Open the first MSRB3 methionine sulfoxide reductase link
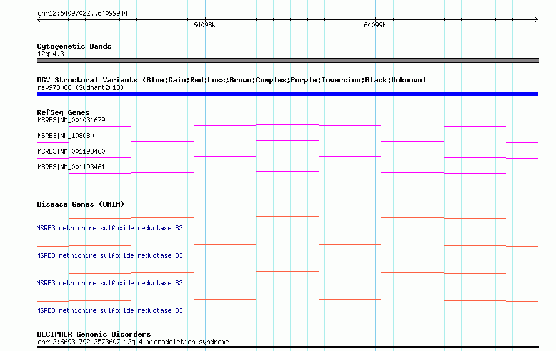 109,228
